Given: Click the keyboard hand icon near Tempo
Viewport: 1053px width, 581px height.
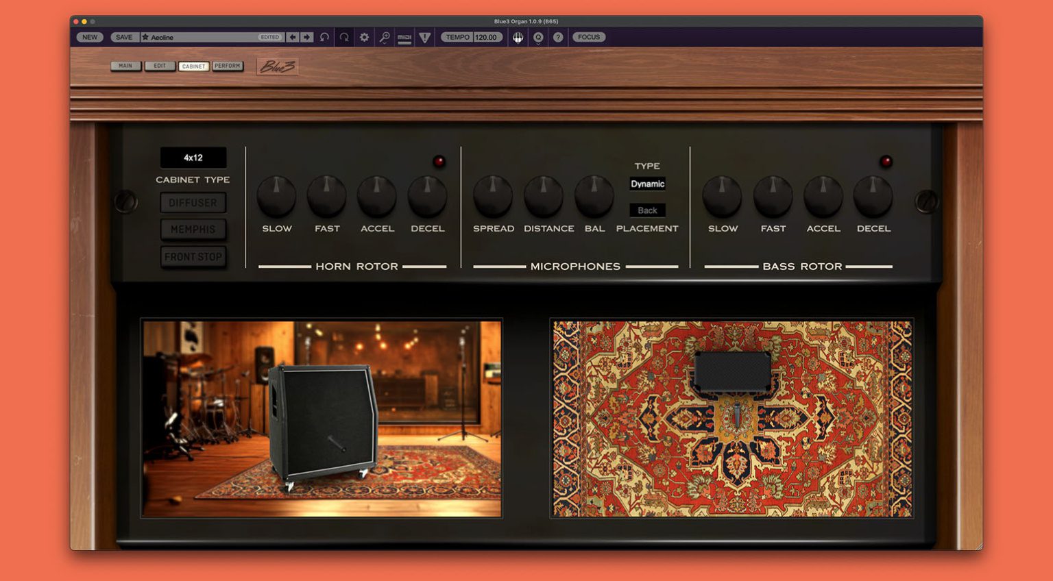Looking at the screenshot, I should (x=517, y=37).
